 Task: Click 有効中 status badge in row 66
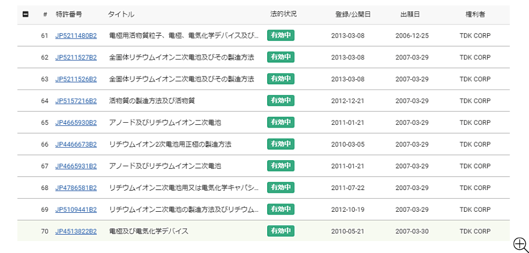tap(281, 144)
